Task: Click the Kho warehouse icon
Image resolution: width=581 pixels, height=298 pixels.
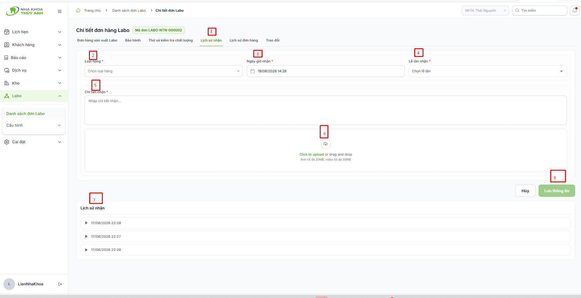Action: (7, 83)
